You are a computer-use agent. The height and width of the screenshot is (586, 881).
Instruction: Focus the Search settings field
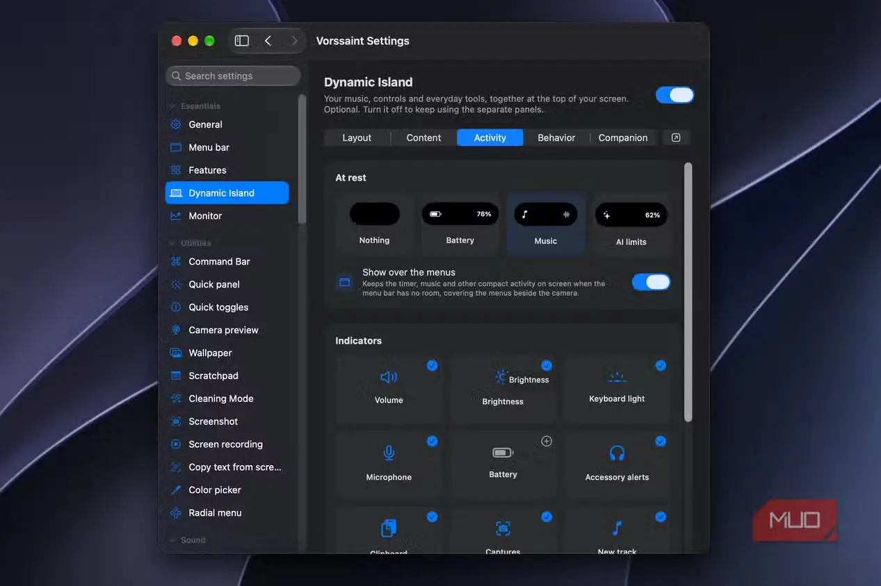[x=233, y=76]
